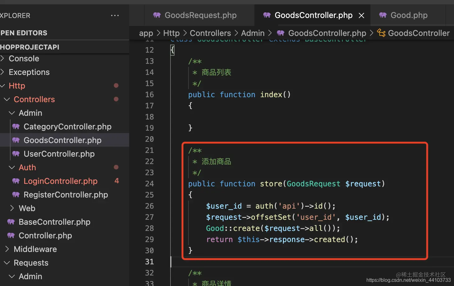Click PHP icon on Good.php tab
This screenshot has height=286, width=454.
[x=383, y=15]
